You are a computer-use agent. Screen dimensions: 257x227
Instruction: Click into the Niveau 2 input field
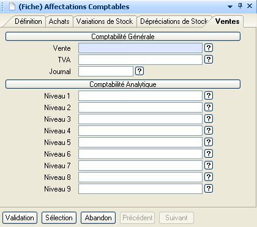(140, 108)
